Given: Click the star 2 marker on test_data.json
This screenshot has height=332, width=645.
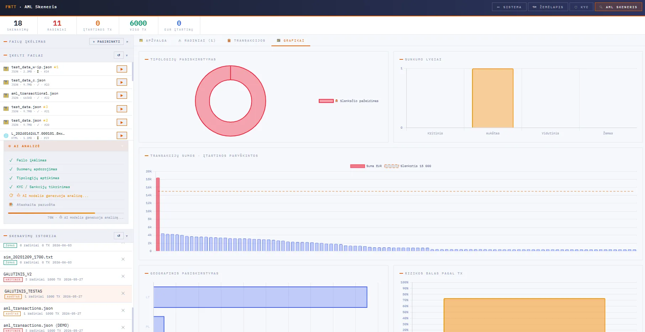Looking at the screenshot, I should (x=45, y=120).
